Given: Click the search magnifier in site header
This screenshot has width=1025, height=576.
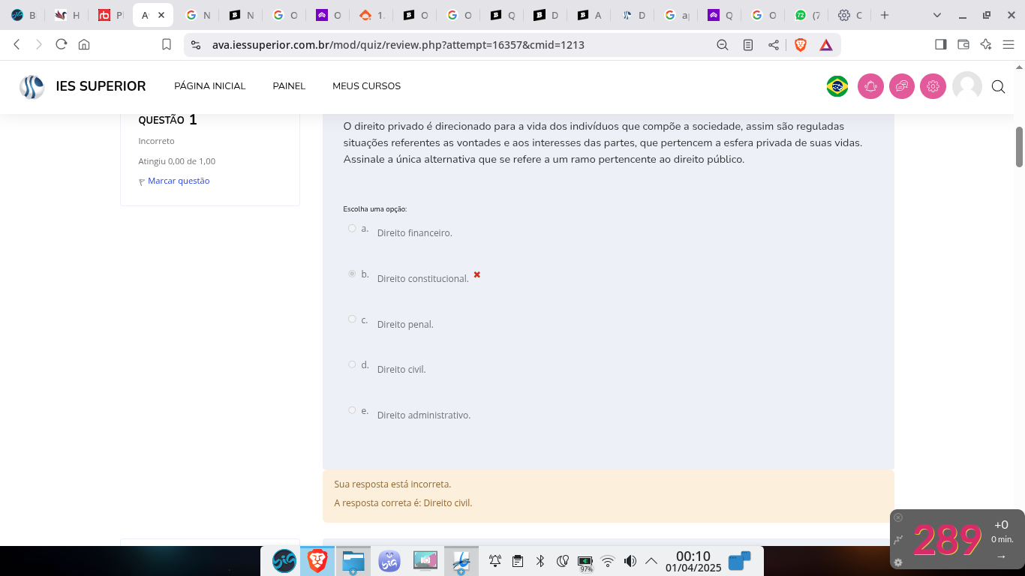Looking at the screenshot, I should pyautogui.click(x=998, y=87).
